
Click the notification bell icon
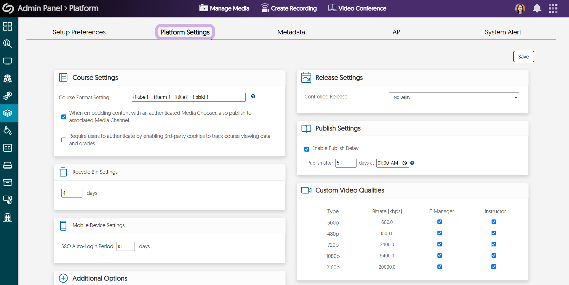(x=537, y=8)
